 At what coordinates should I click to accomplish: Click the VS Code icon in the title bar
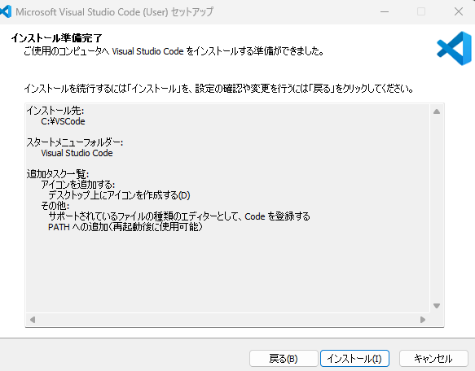click(x=6, y=11)
